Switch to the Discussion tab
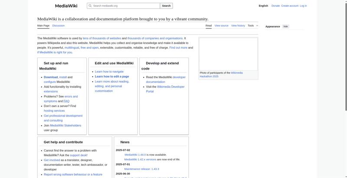The width and height of the screenshot is (347, 178). (x=59, y=26)
